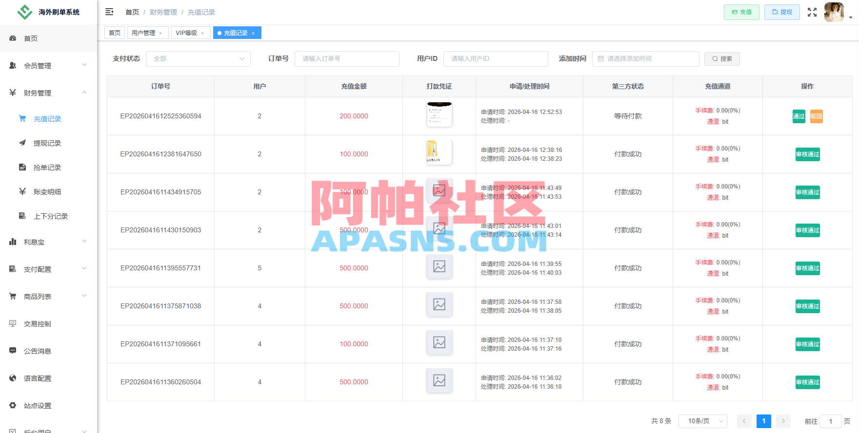Click the 利息宝 bar chart icon
Screen dimensions: 859x433
pyautogui.click(x=13, y=242)
